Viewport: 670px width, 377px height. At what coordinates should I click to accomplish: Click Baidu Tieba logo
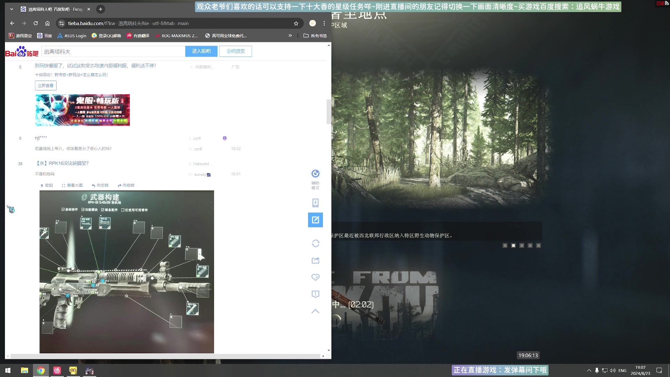point(22,52)
